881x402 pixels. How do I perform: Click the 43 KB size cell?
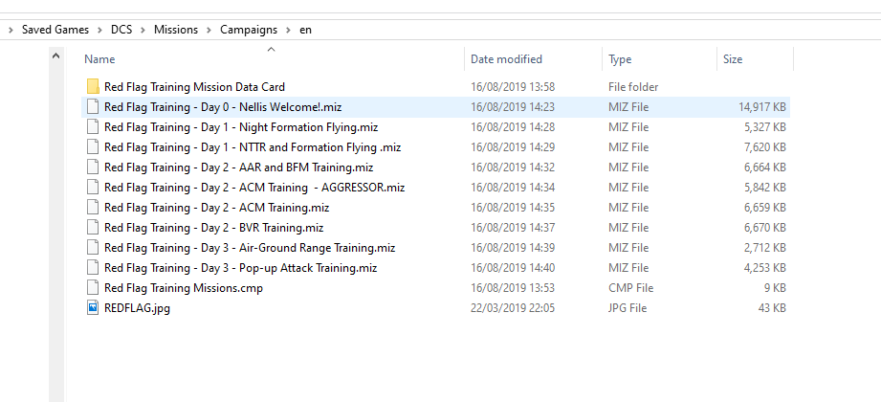coord(772,308)
